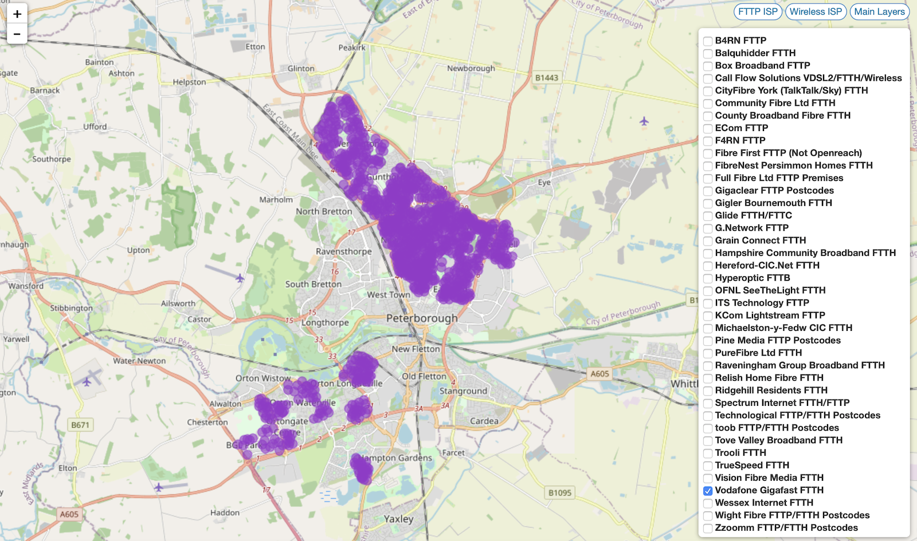Tick the Balquhidder FTTH checkbox

pyautogui.click(x=708, y=54)
